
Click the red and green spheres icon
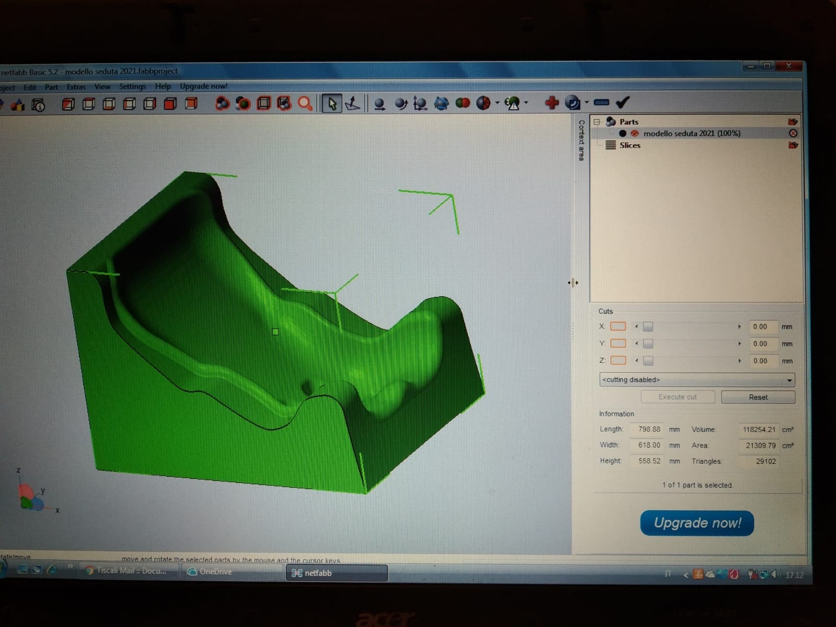[x=462, y=103]
